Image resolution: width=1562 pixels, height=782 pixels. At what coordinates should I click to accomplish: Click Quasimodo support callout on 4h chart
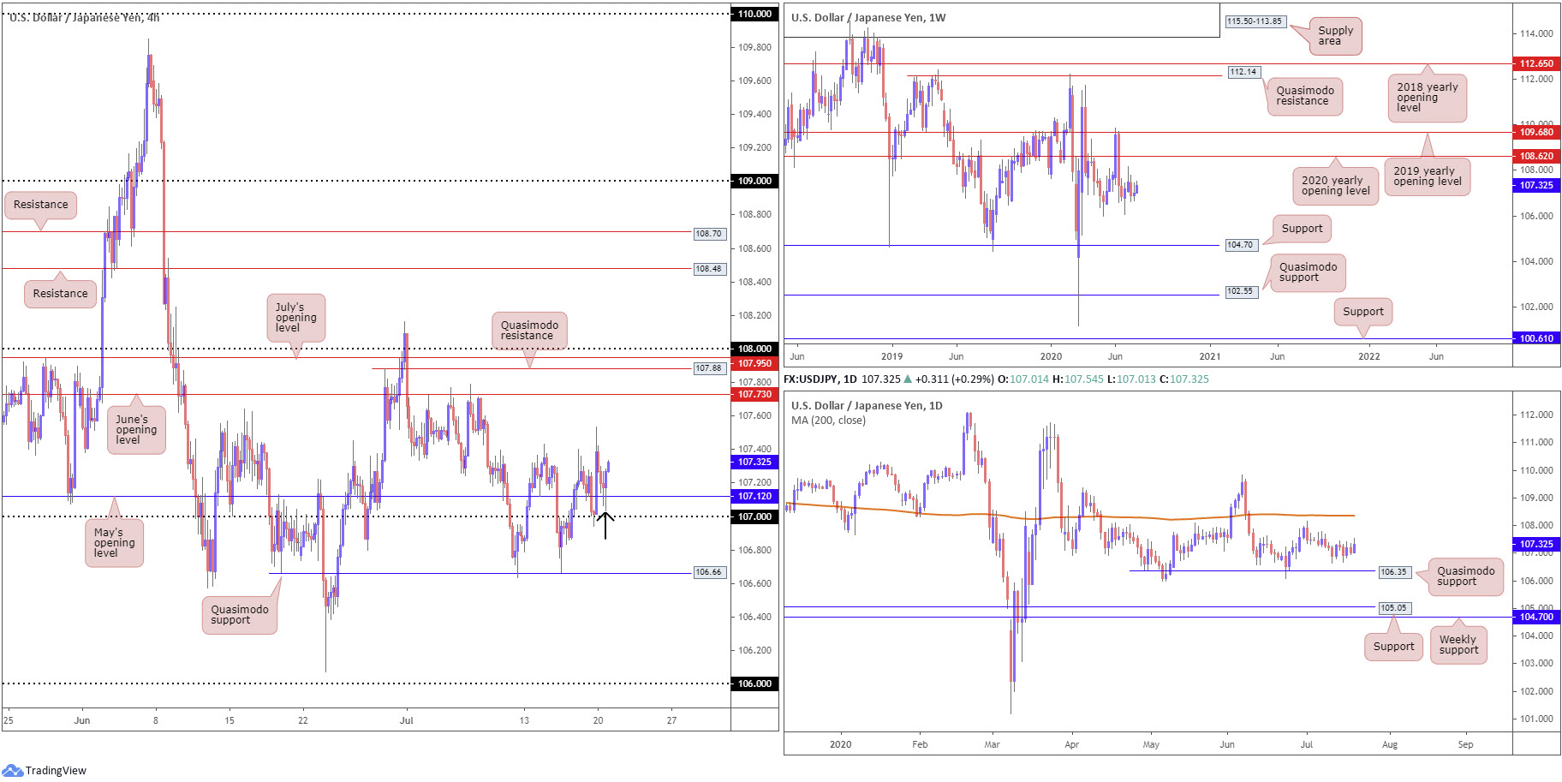coord(240,615)
